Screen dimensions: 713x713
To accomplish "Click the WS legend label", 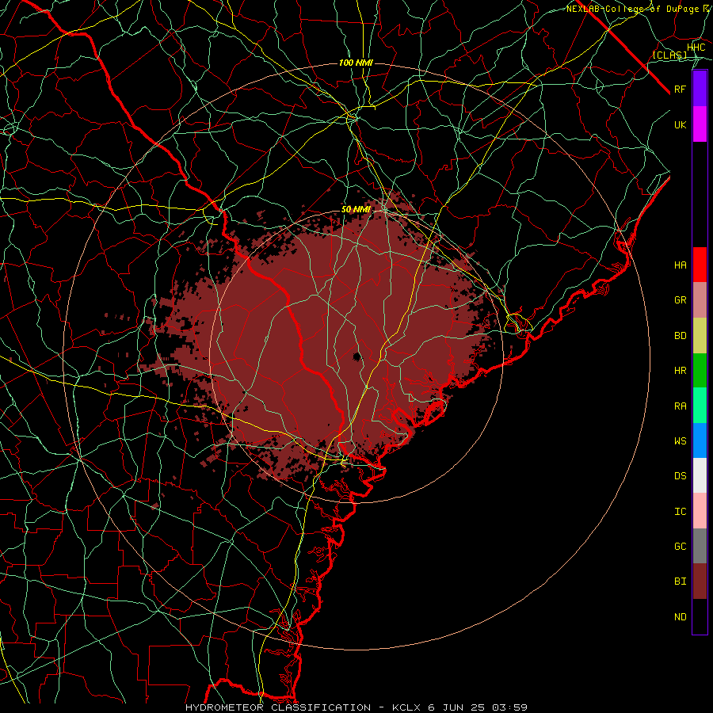I will click(680, 440).
